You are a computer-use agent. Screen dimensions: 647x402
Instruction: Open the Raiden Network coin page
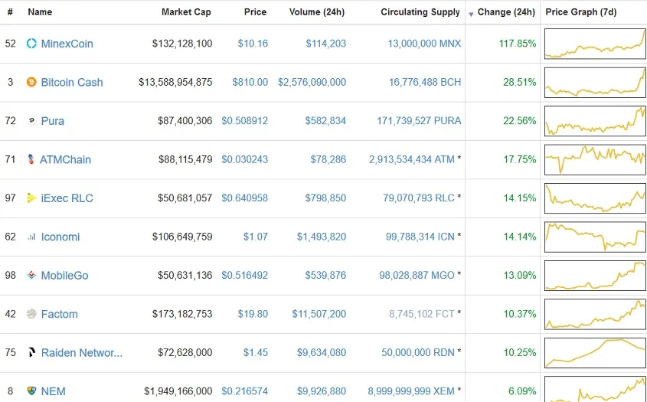click(x=82, y=352)
